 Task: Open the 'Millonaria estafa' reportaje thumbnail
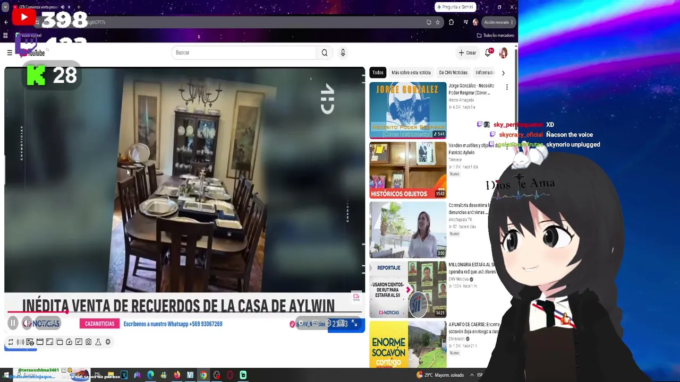pos(408,290)
